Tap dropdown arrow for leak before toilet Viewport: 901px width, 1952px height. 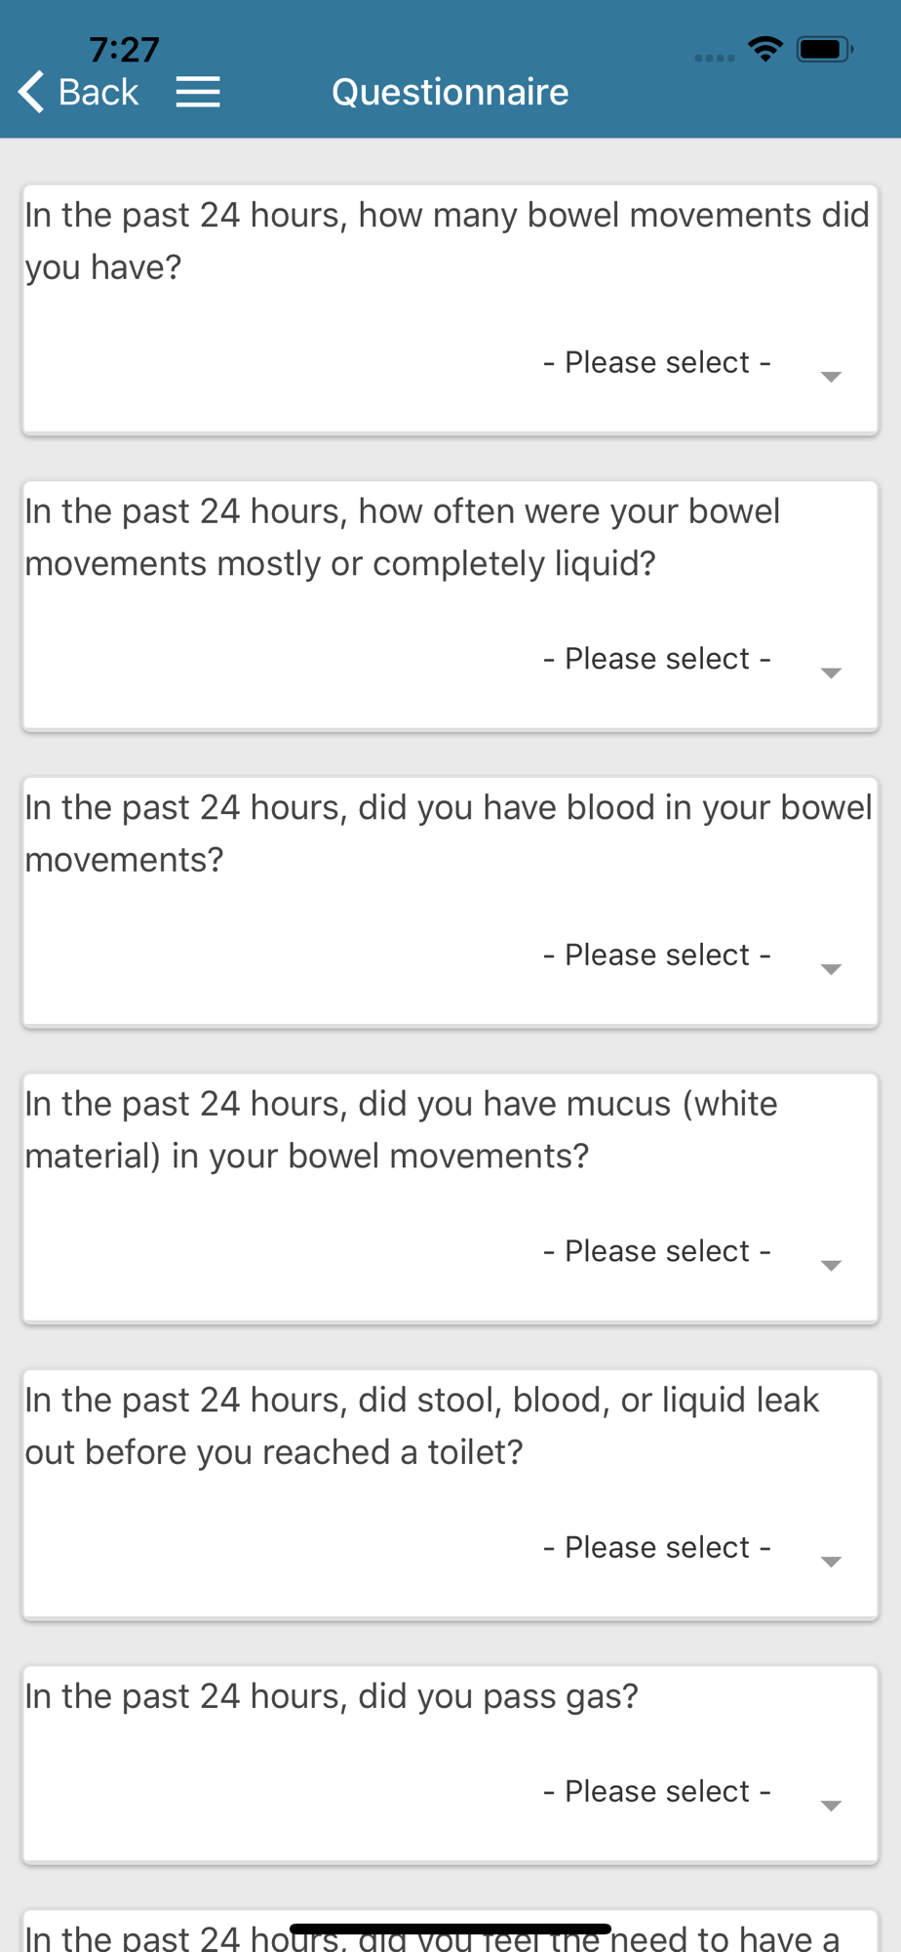click(x=831, y=1562)
